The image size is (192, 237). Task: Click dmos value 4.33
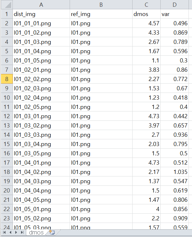tap(146, 32)
